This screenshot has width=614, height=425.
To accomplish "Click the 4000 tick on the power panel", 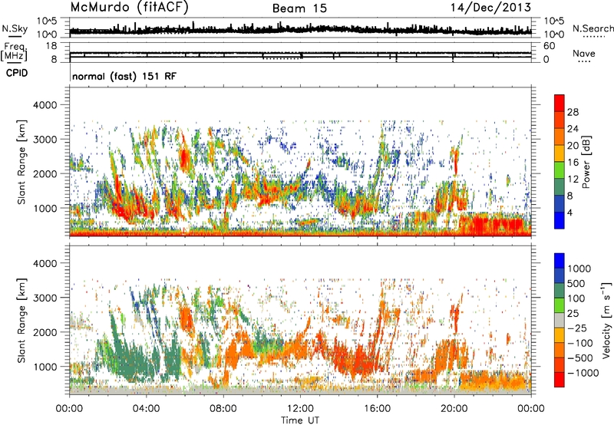I will click(x=45, y=105).
